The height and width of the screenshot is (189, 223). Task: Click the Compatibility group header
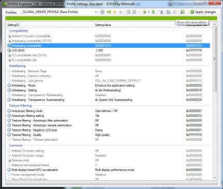coord(19,31)
